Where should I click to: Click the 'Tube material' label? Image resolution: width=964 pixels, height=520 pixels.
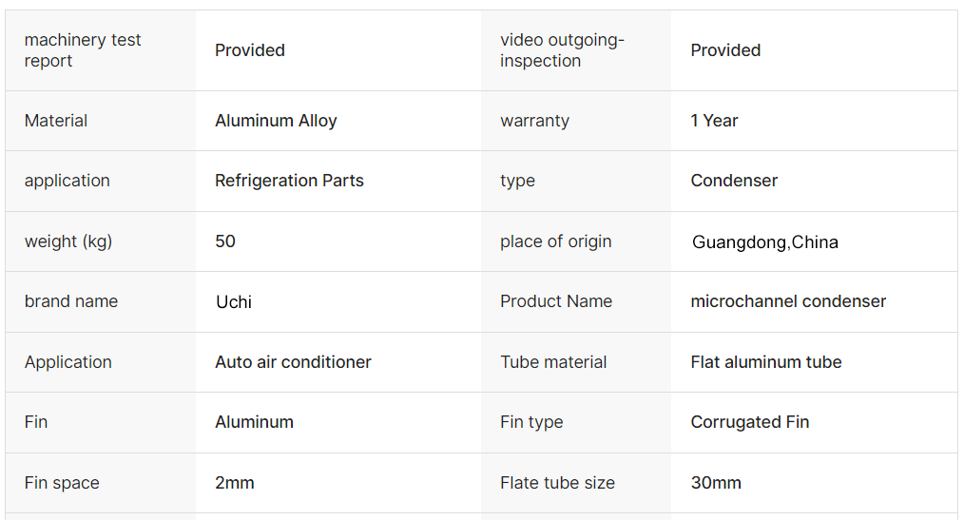(553, 362)
